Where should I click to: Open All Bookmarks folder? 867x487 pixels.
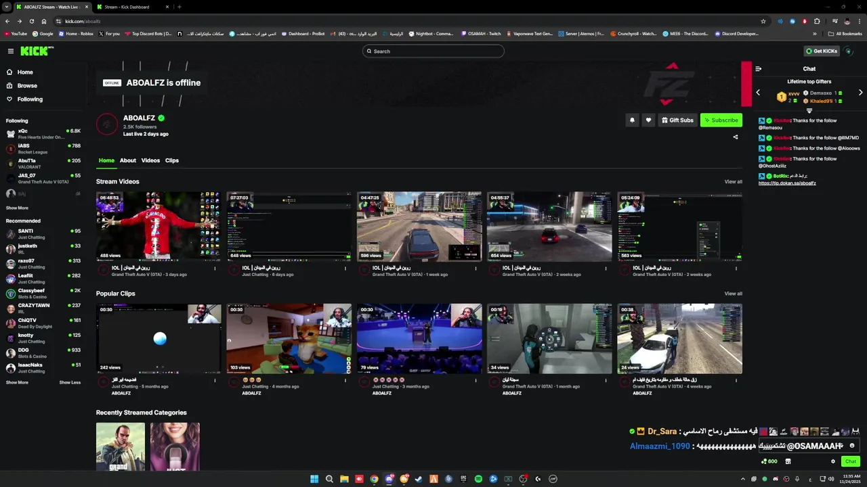pos(845,34)
